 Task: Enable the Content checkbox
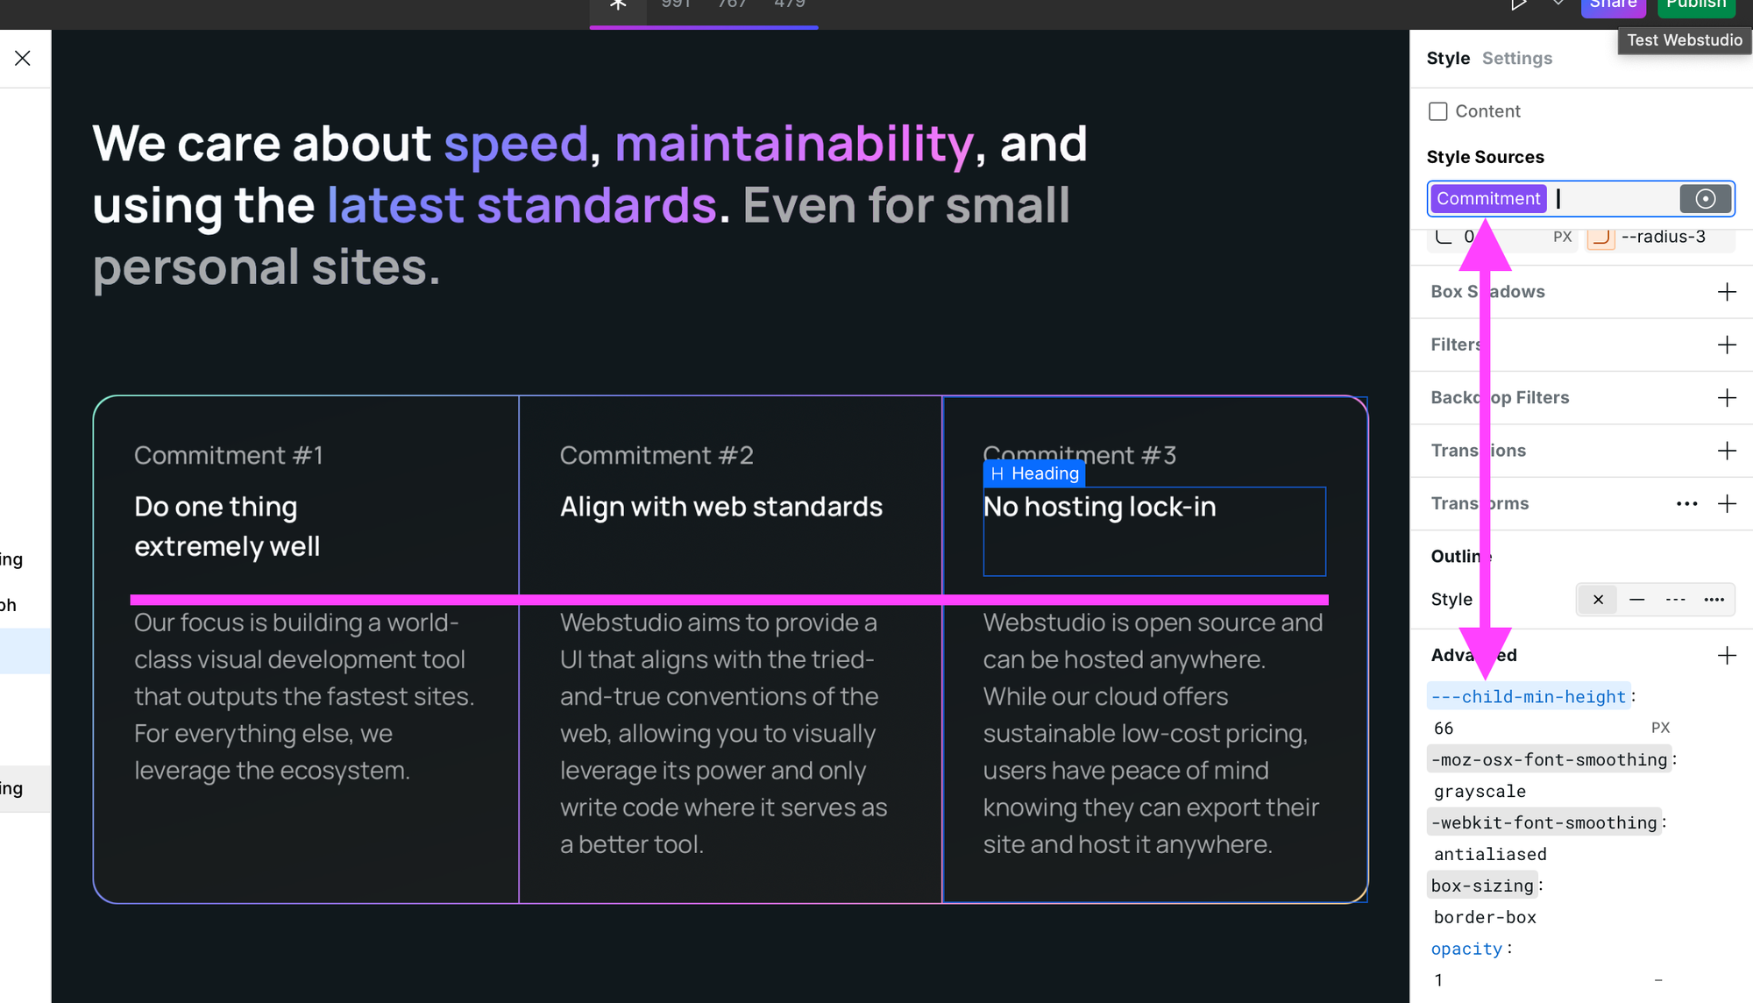[1437, 110]
